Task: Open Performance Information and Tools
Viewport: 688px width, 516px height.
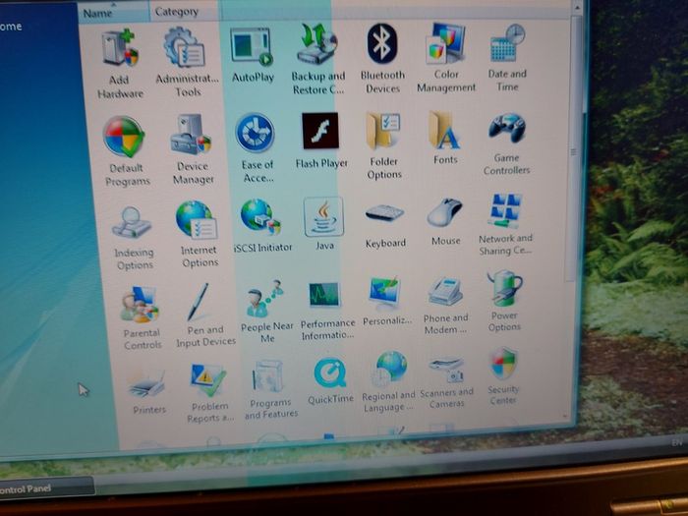Action: [327, 311]
